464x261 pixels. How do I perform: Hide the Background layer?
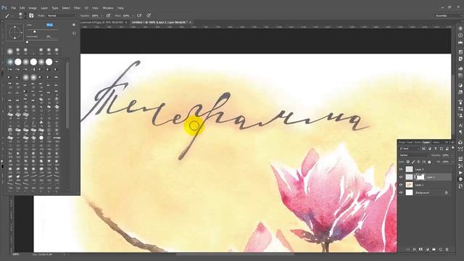(x=401, y=193)
